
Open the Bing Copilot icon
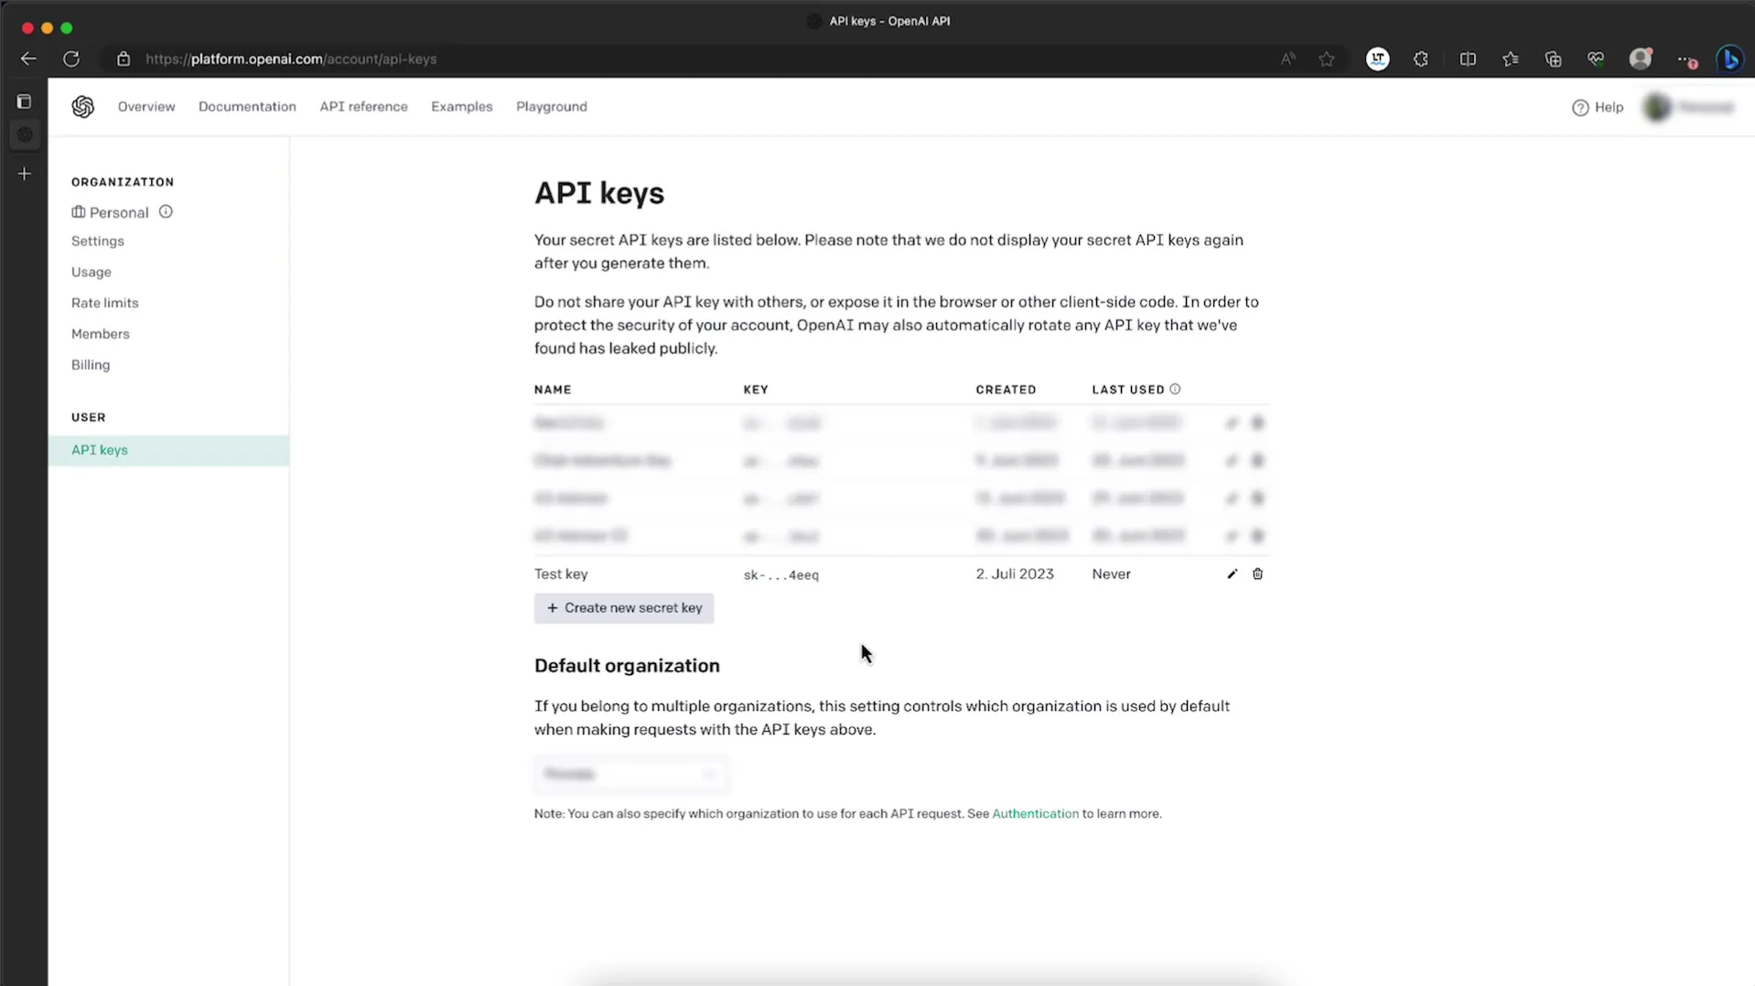1729,59
